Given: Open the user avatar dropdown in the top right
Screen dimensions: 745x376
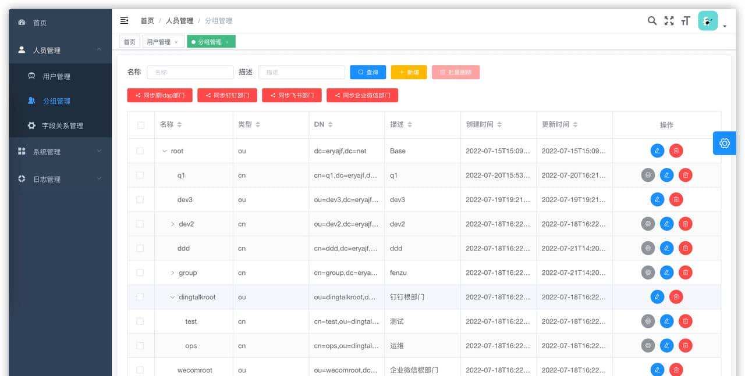Looking at the screenshot, I should coord(707,20).
